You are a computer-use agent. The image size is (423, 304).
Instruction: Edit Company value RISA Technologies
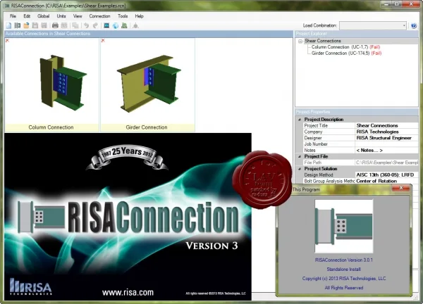tap(386, 132)
